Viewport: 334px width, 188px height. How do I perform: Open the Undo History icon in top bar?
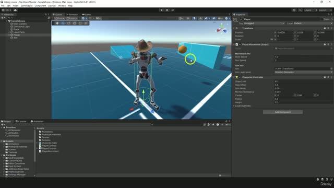294,10
